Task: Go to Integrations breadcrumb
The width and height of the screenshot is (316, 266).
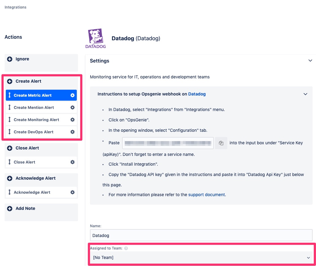Action: pos(16,7)
